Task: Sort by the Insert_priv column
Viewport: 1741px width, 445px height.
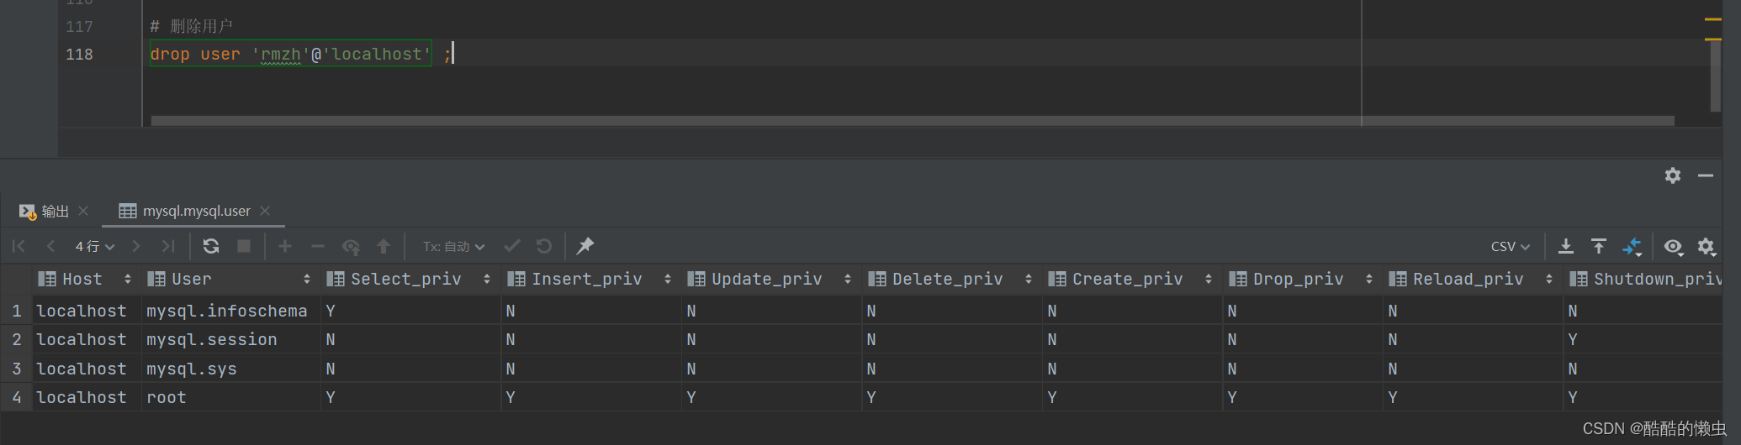Action: coord(668,279)
